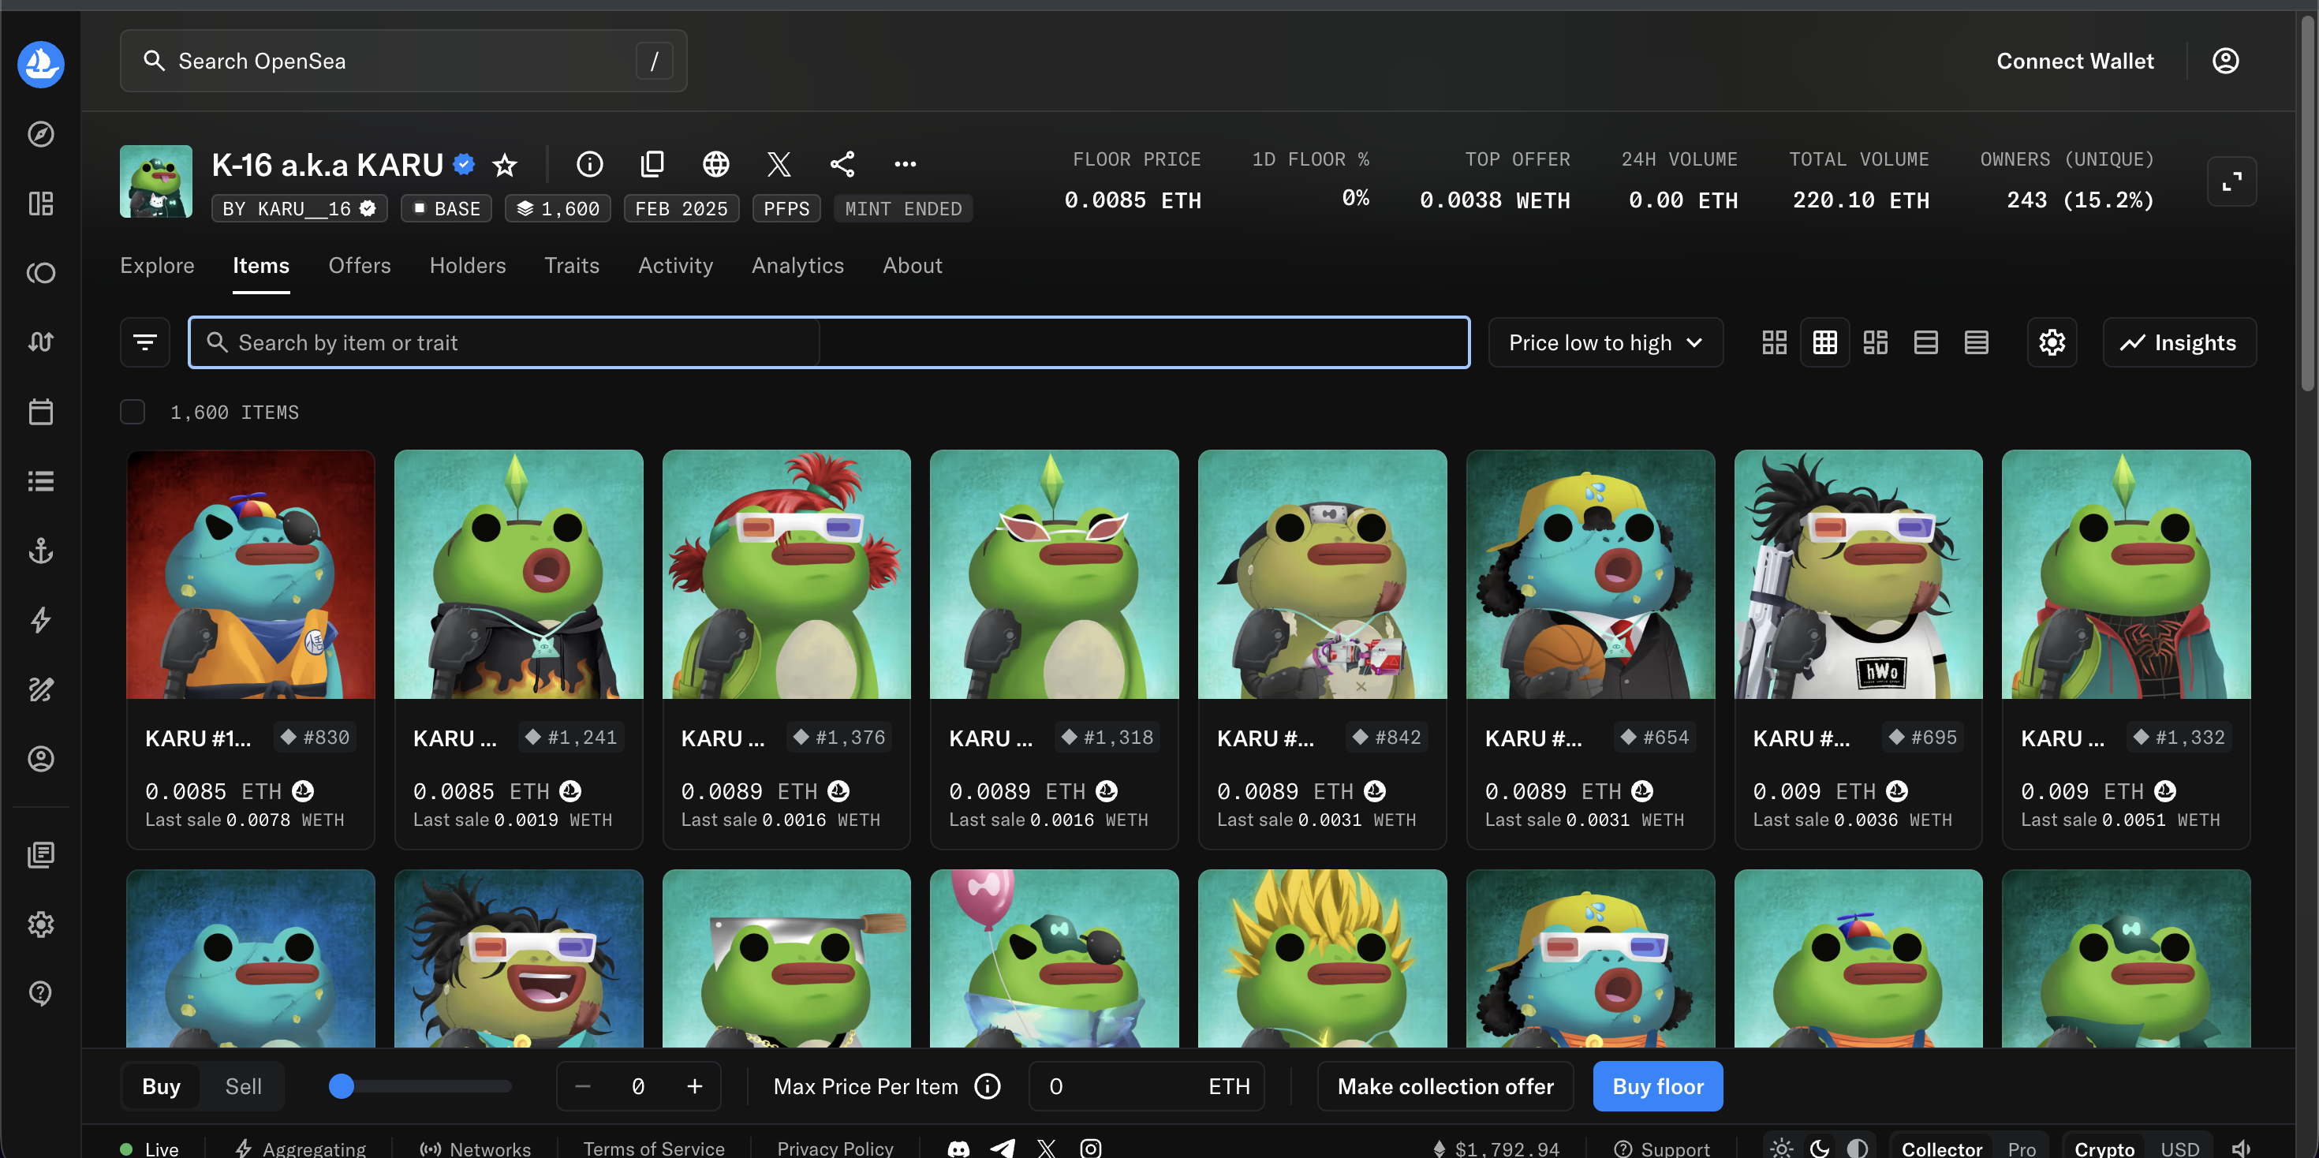Share the KARU collection
The height and width of the screenshot is (1158, 2319).
click(842, 164)
